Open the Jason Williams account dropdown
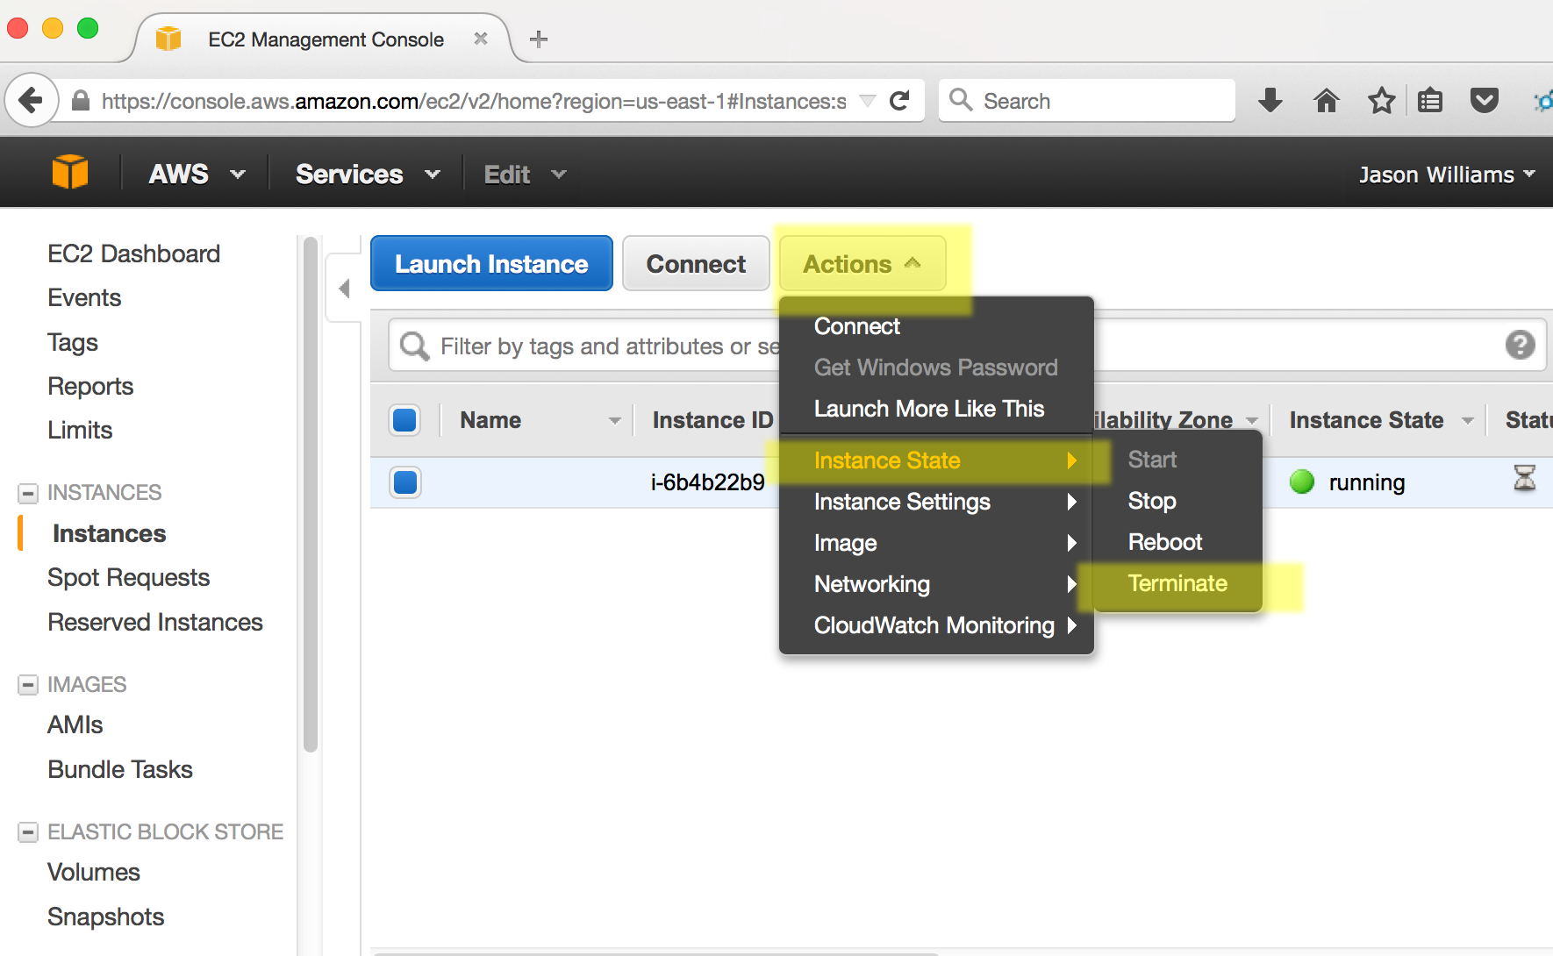 [1446, 175]
